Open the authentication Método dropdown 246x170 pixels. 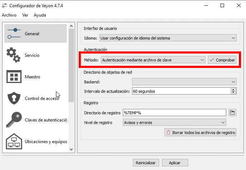click(153, 60)
